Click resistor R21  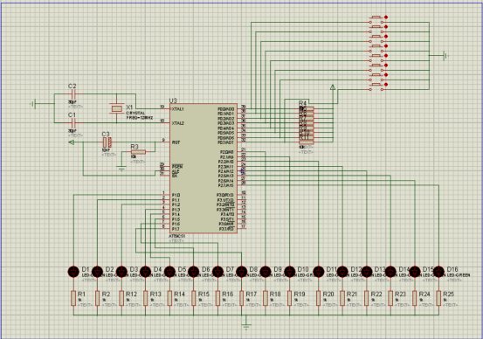[342, 298]
